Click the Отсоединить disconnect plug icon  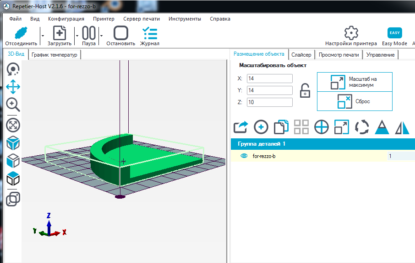pyautogui.click(x=21, y=33)
